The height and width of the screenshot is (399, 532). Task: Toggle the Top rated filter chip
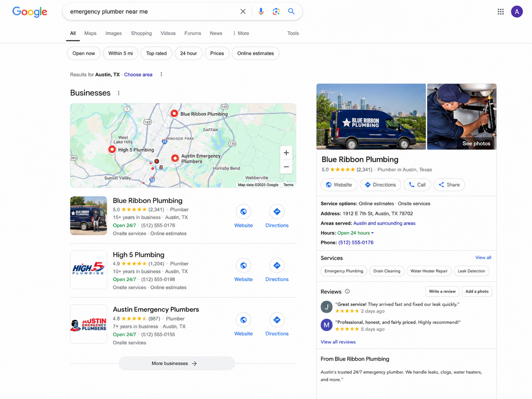tap(157, 53)
